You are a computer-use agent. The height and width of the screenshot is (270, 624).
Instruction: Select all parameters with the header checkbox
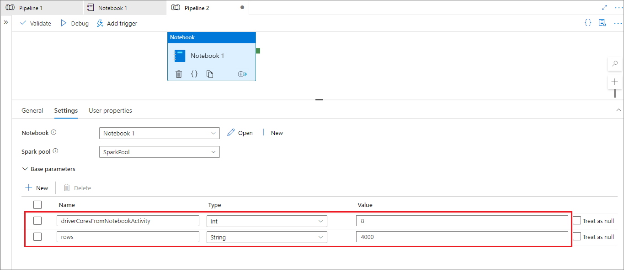[37, 205]
